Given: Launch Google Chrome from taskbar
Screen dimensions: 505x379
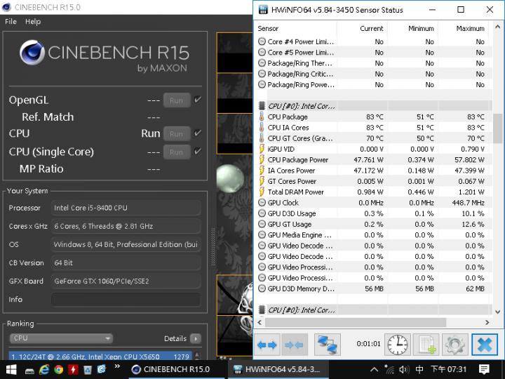Looking at the screenshot, I should tap(58, 369).
